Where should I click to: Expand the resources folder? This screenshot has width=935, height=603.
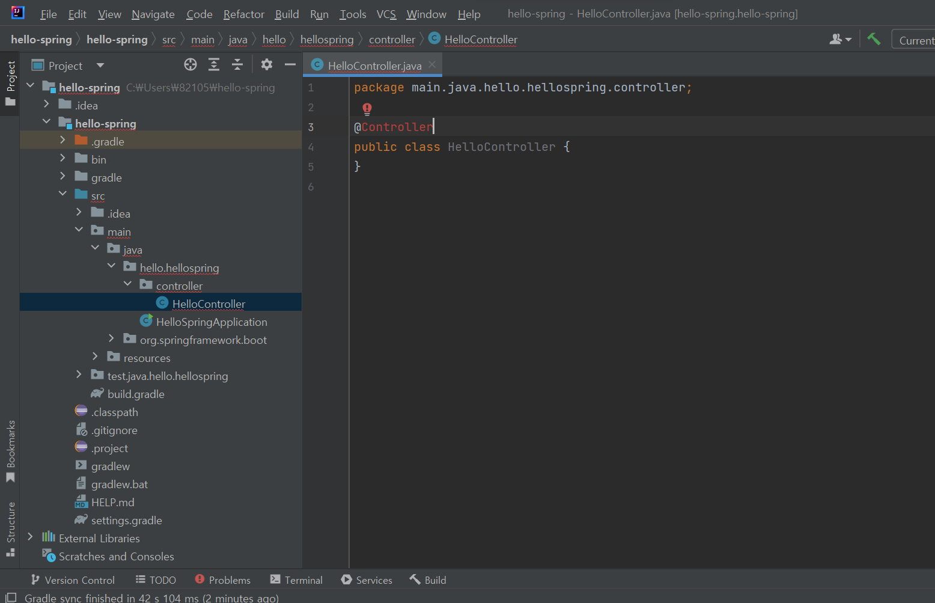pyautogui.click(x=96, y=356)
